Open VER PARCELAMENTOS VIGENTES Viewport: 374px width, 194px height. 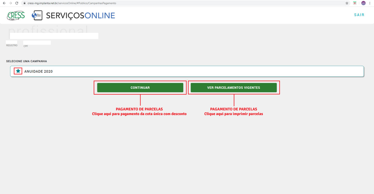click(x=233, y=88)
